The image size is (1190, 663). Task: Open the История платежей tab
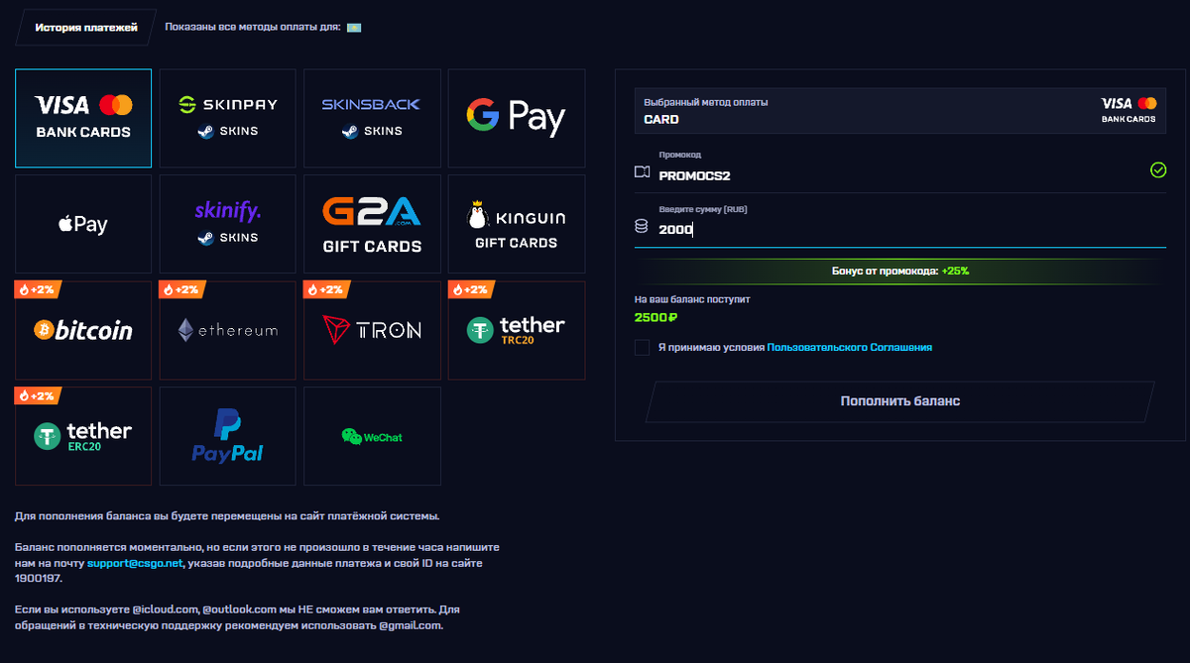[86, 28]
